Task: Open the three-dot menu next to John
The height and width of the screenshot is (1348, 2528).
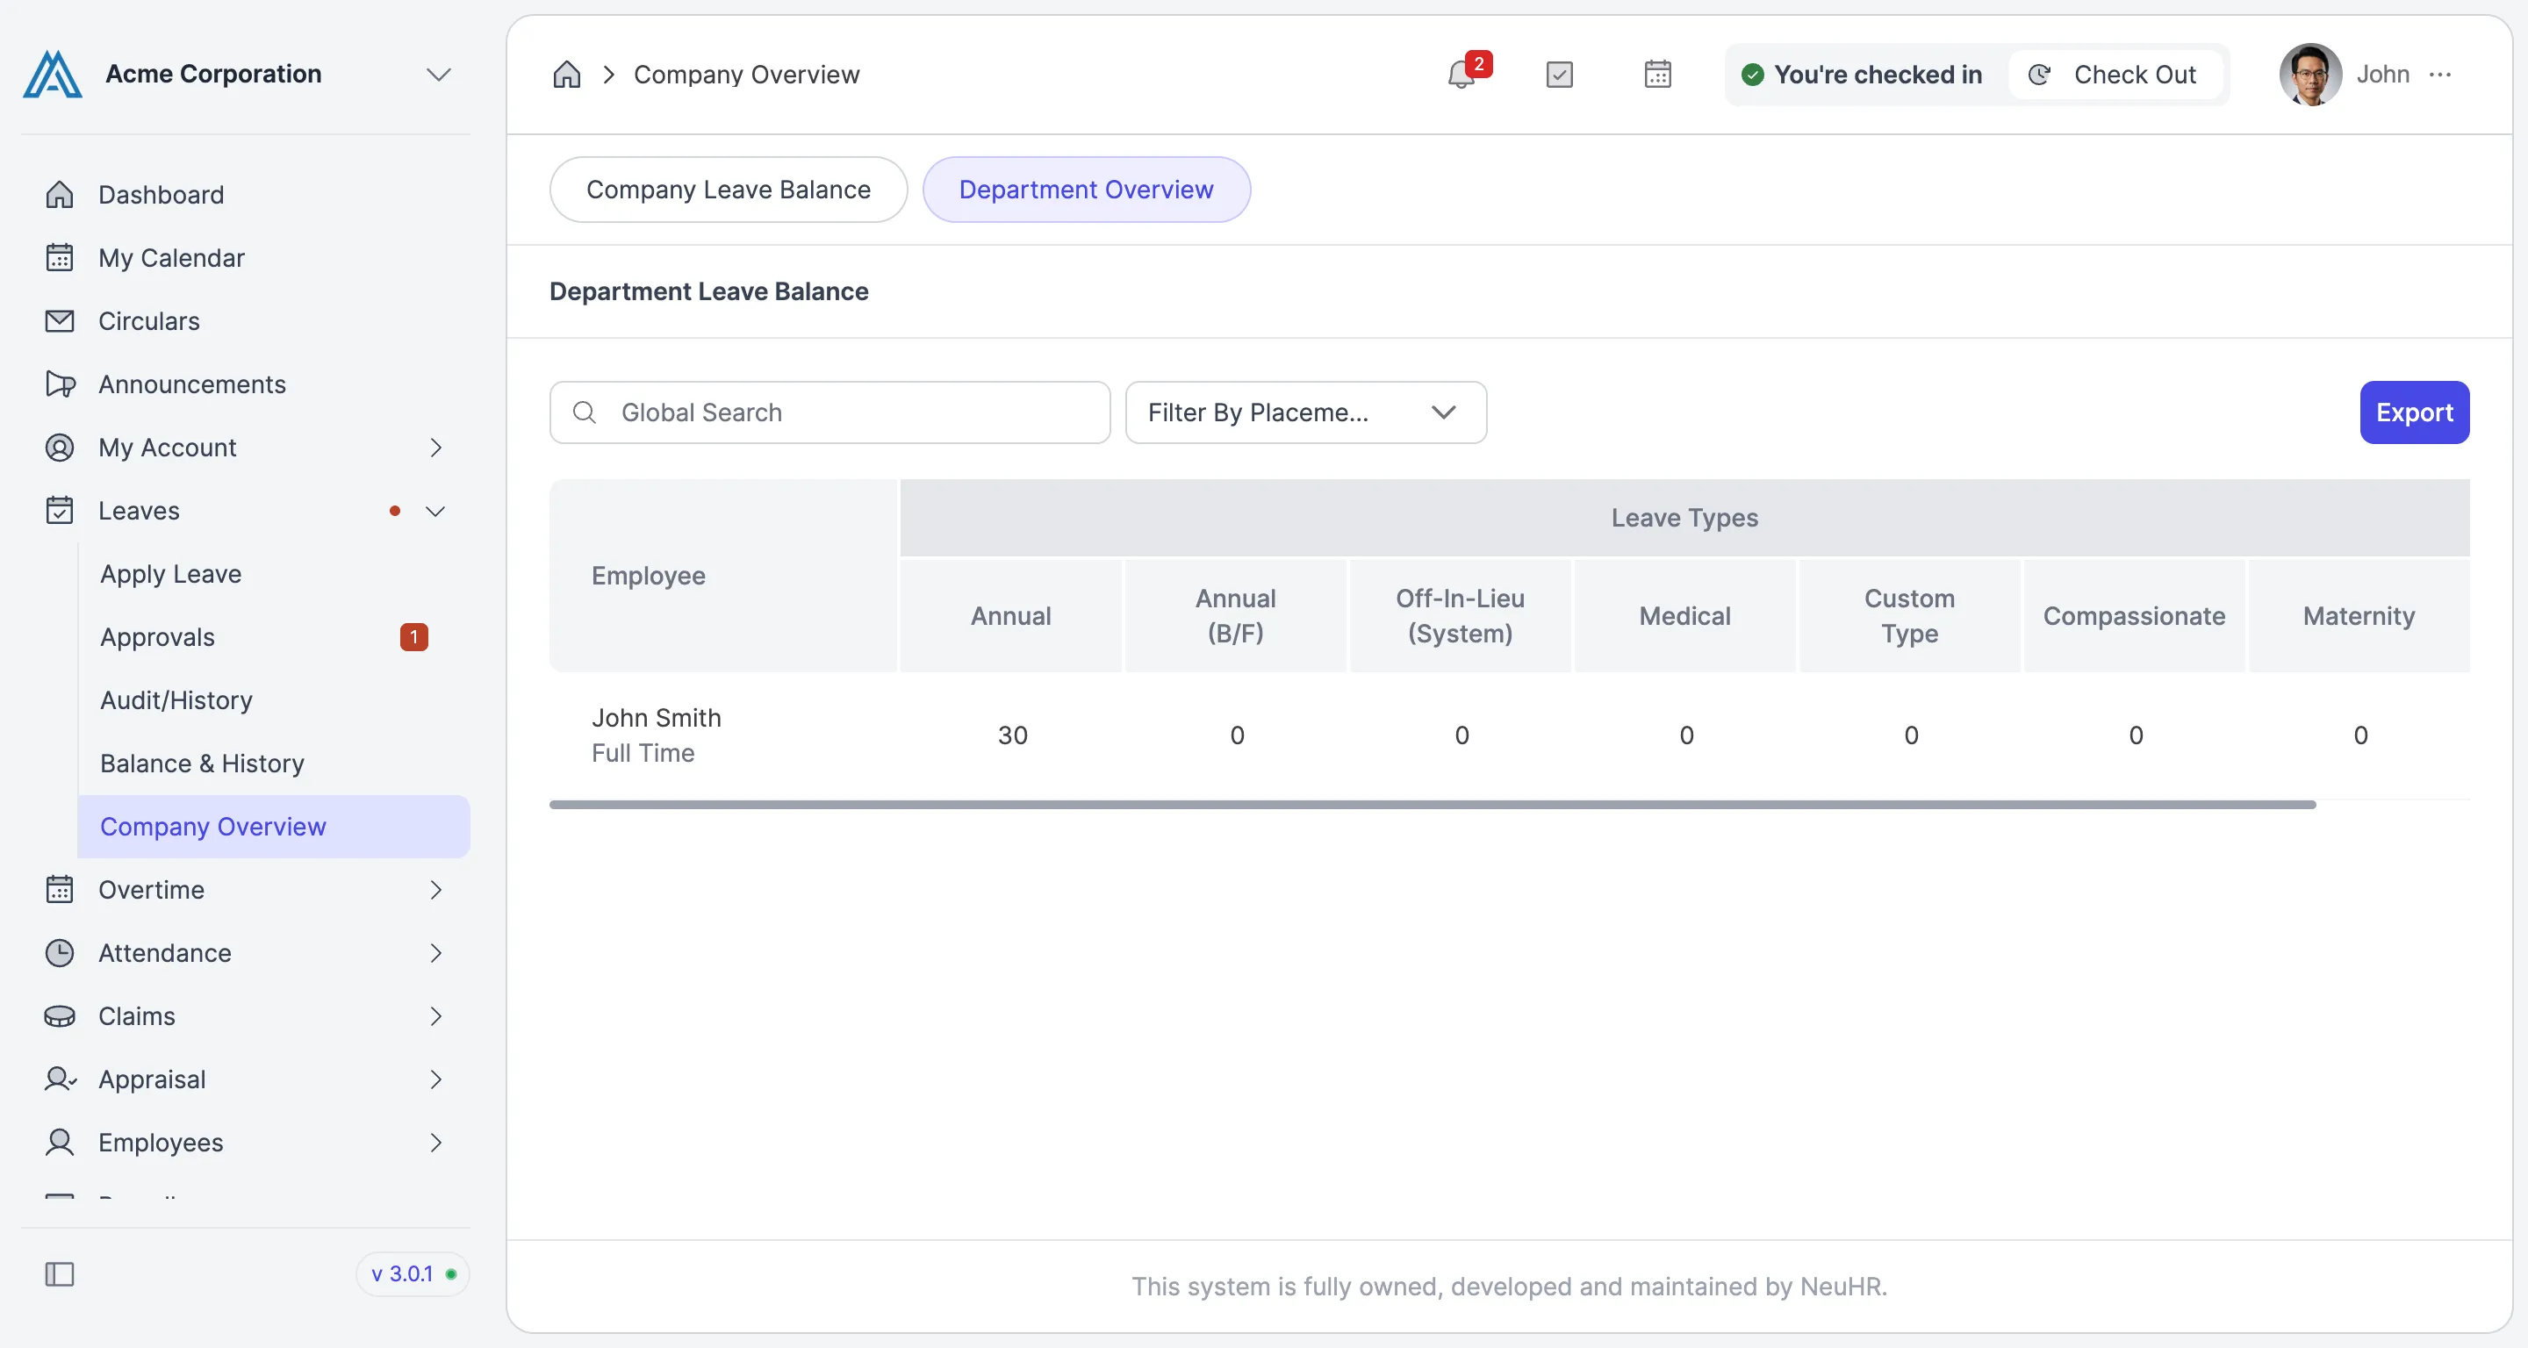Action: click(x=2440, y=75)
